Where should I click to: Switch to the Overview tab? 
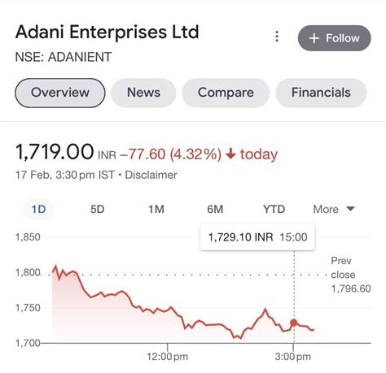tap(60, 93)
